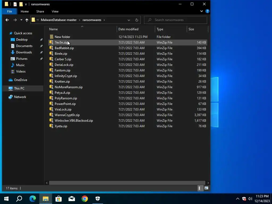Open File Explorer on the taskbar
Screen dimensions: 272x204
[45, 199]
